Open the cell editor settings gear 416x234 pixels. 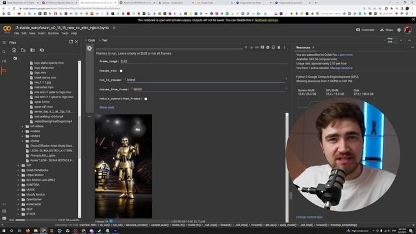click(x=268, y=47)
